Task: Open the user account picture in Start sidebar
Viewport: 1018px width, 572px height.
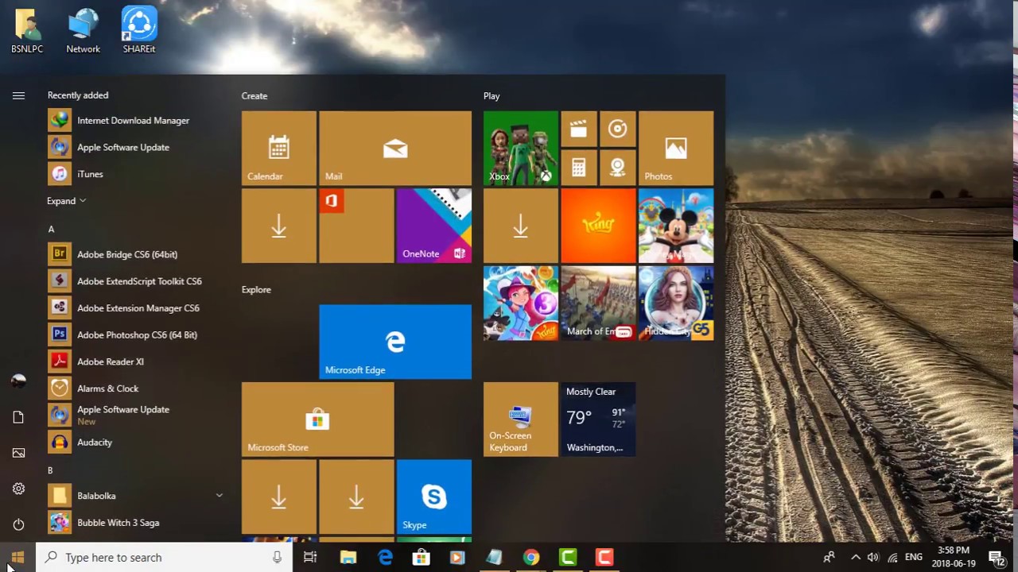Action: tap(18, 381)
